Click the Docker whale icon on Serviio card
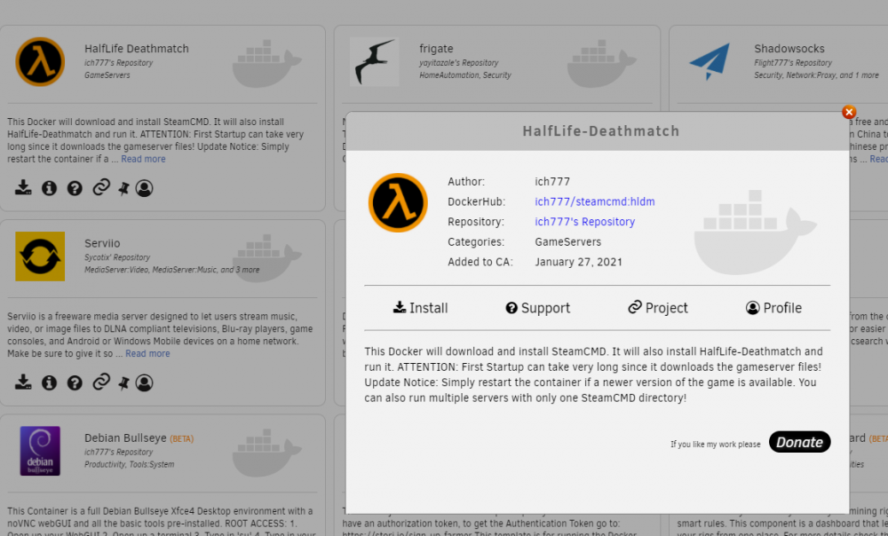 coord(266,258)
